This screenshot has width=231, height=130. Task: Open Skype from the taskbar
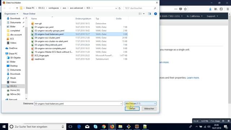click(95, 127)
